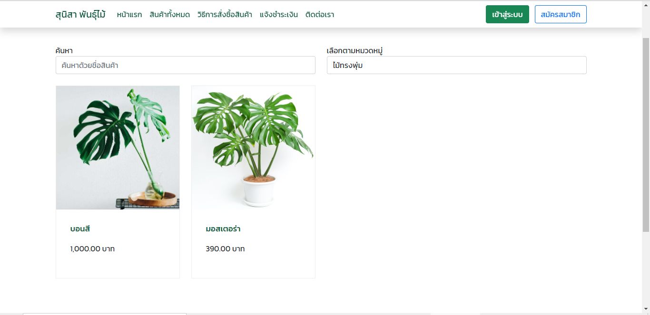The width and height of the screenshot is (650, 315).
Task: Open the แจ้งชำระเงิน page link
Action: 279,15
